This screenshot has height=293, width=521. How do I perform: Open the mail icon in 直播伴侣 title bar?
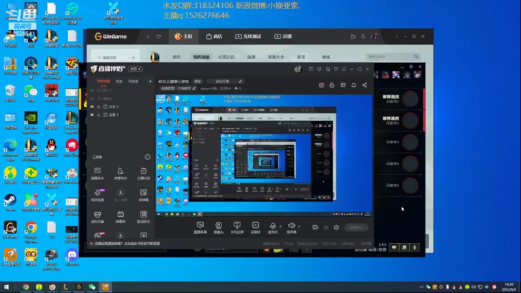point(311,69)
